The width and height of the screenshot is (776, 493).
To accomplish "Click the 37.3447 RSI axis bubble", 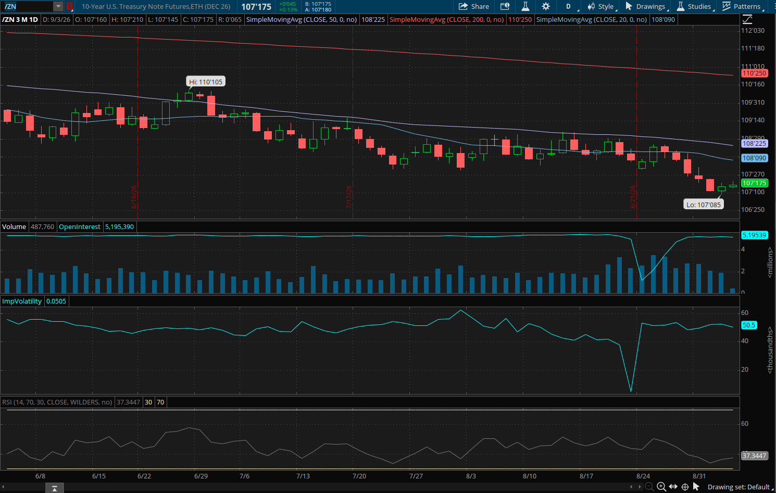I will [754, 456].
